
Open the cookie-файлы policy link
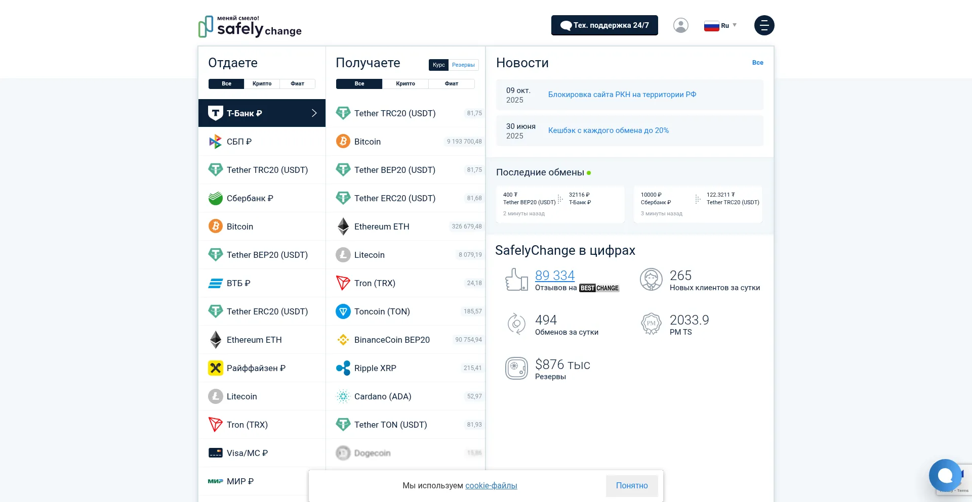(x=491, y=485)
